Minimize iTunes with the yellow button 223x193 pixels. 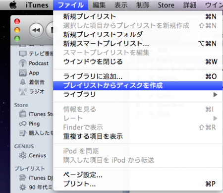17,30
